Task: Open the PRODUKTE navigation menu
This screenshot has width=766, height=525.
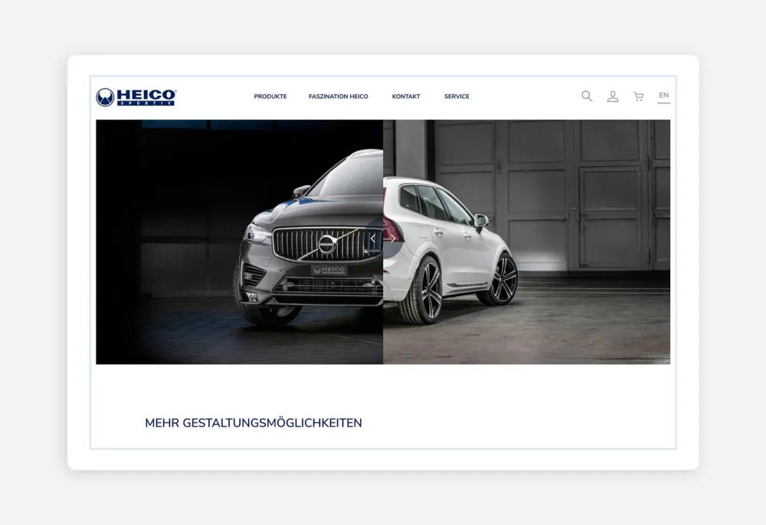Action: [x=270, y=97]
